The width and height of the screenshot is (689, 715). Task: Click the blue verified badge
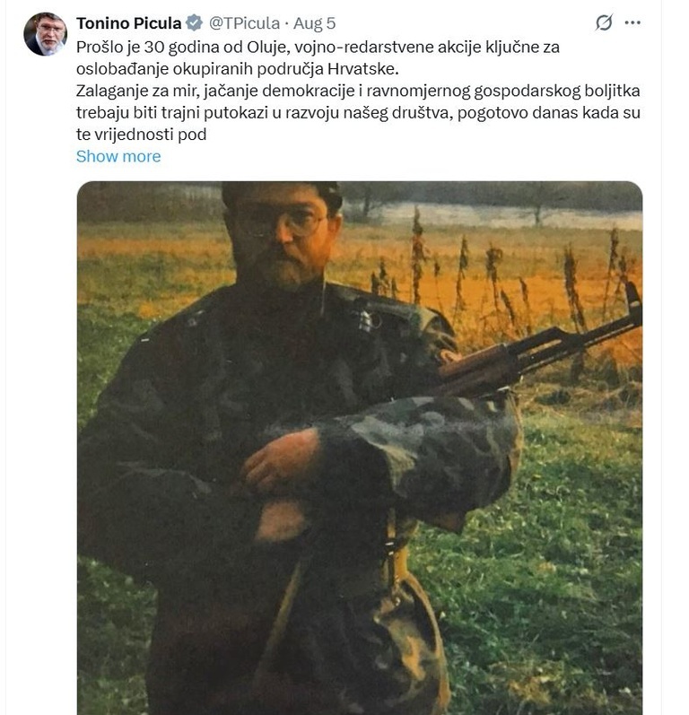(x=195, y=22)
